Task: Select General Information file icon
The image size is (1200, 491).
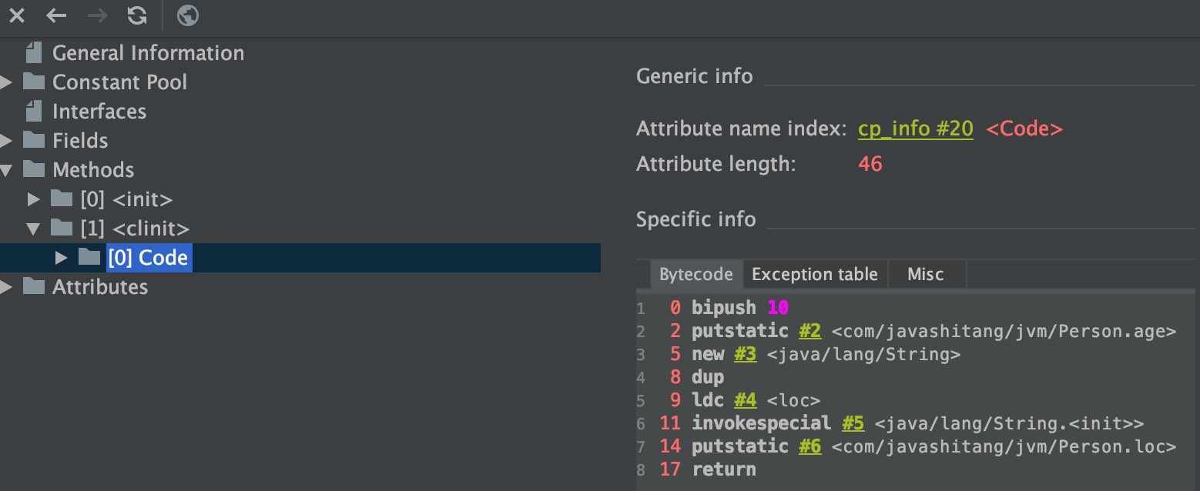Action: [x=33, y=53]
